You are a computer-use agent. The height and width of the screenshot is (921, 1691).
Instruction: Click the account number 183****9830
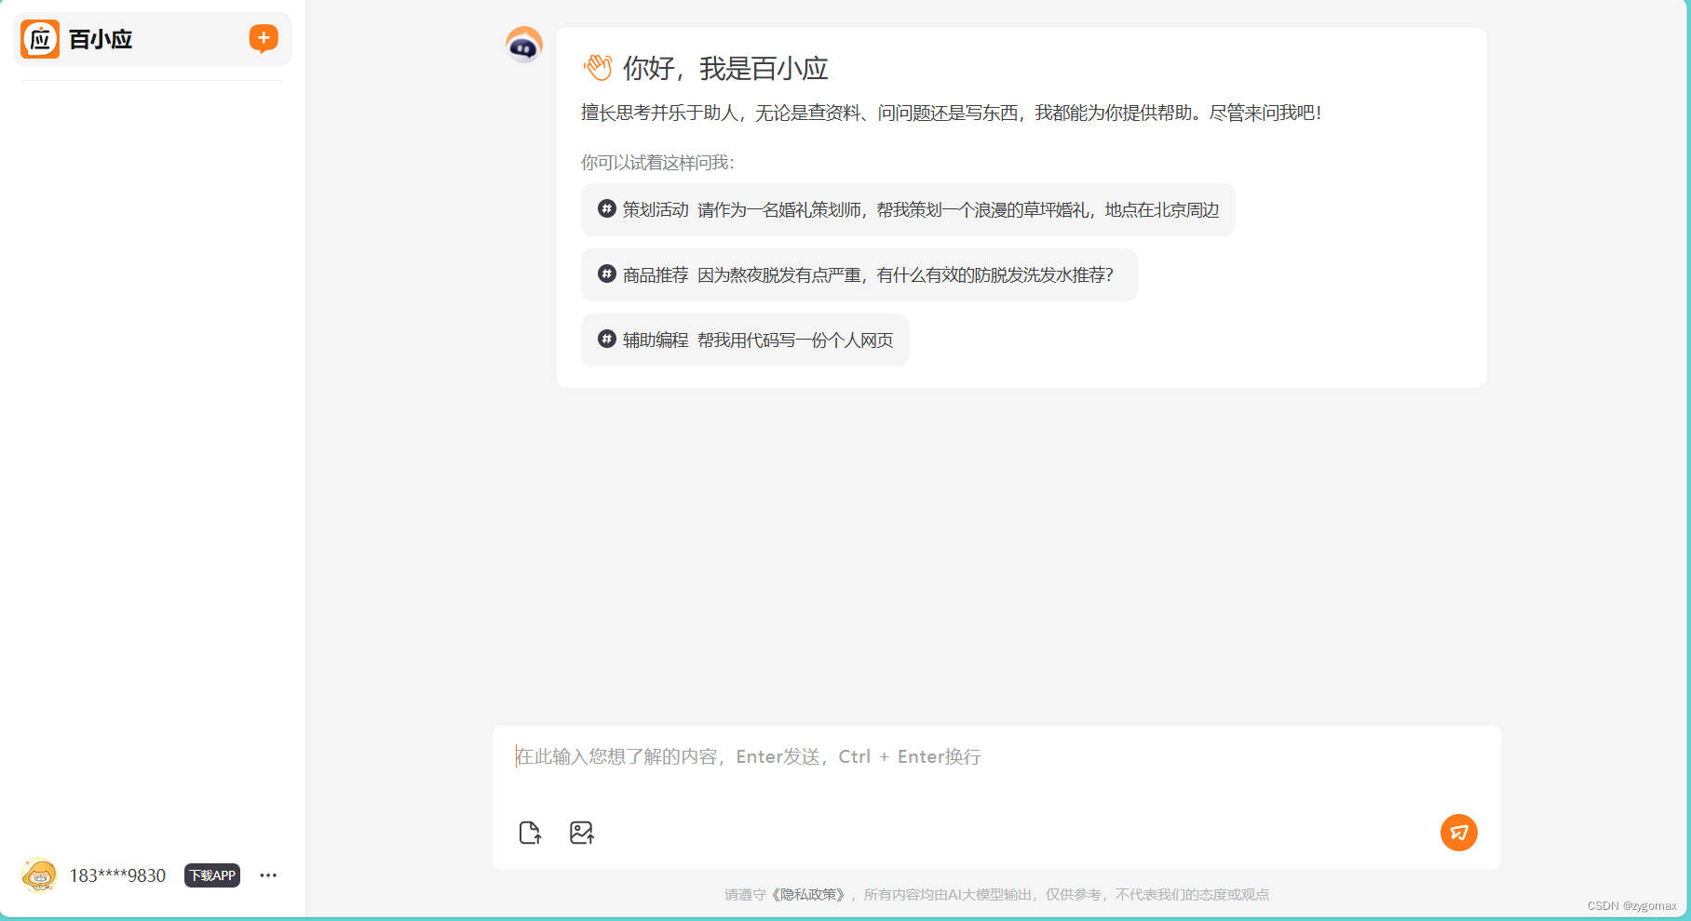point(117,875)
